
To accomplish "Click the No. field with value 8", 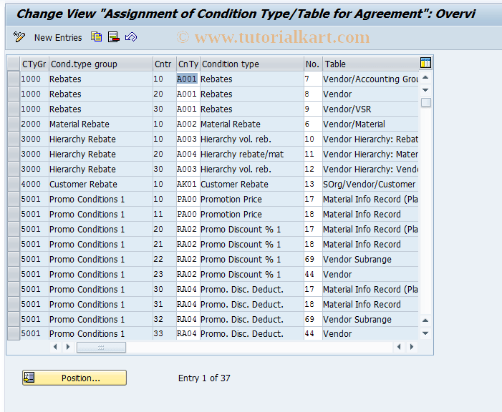I will [313, 94].
